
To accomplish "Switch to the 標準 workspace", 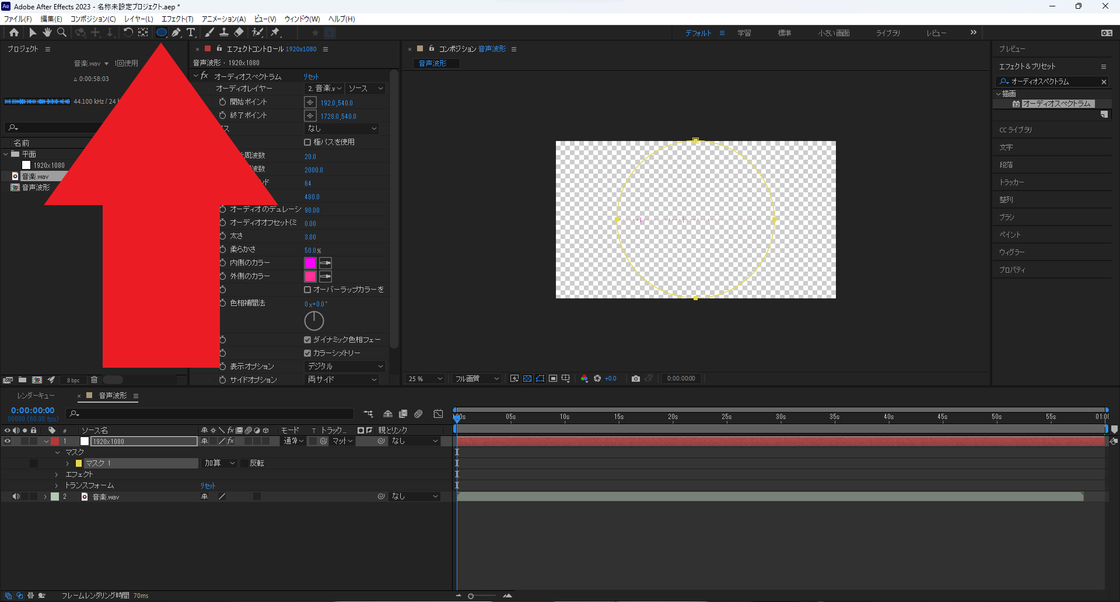I will [x=784, y=33].
